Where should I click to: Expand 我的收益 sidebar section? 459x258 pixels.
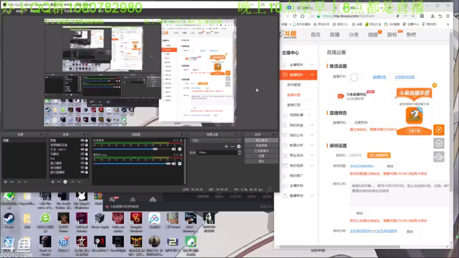click(x=298, y=125)
